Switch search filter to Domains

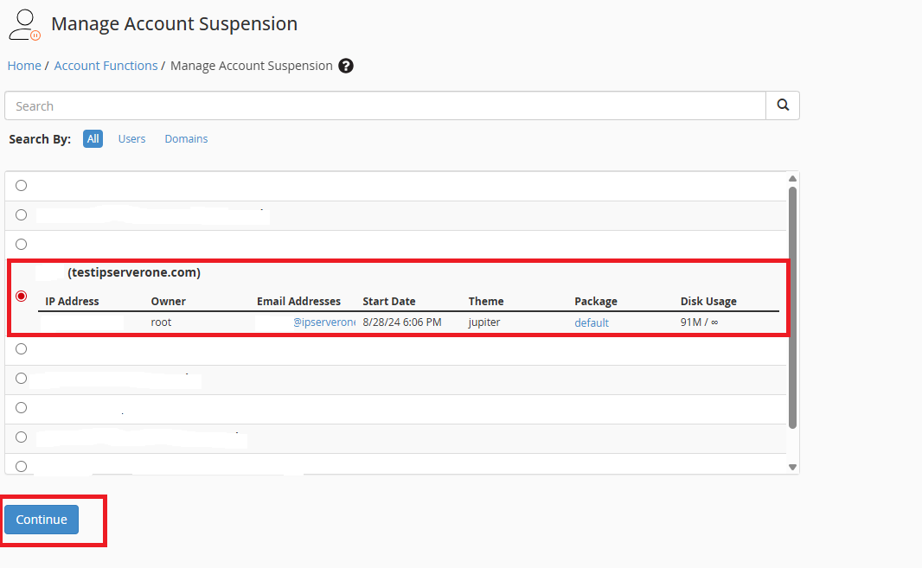coord(186,138)
